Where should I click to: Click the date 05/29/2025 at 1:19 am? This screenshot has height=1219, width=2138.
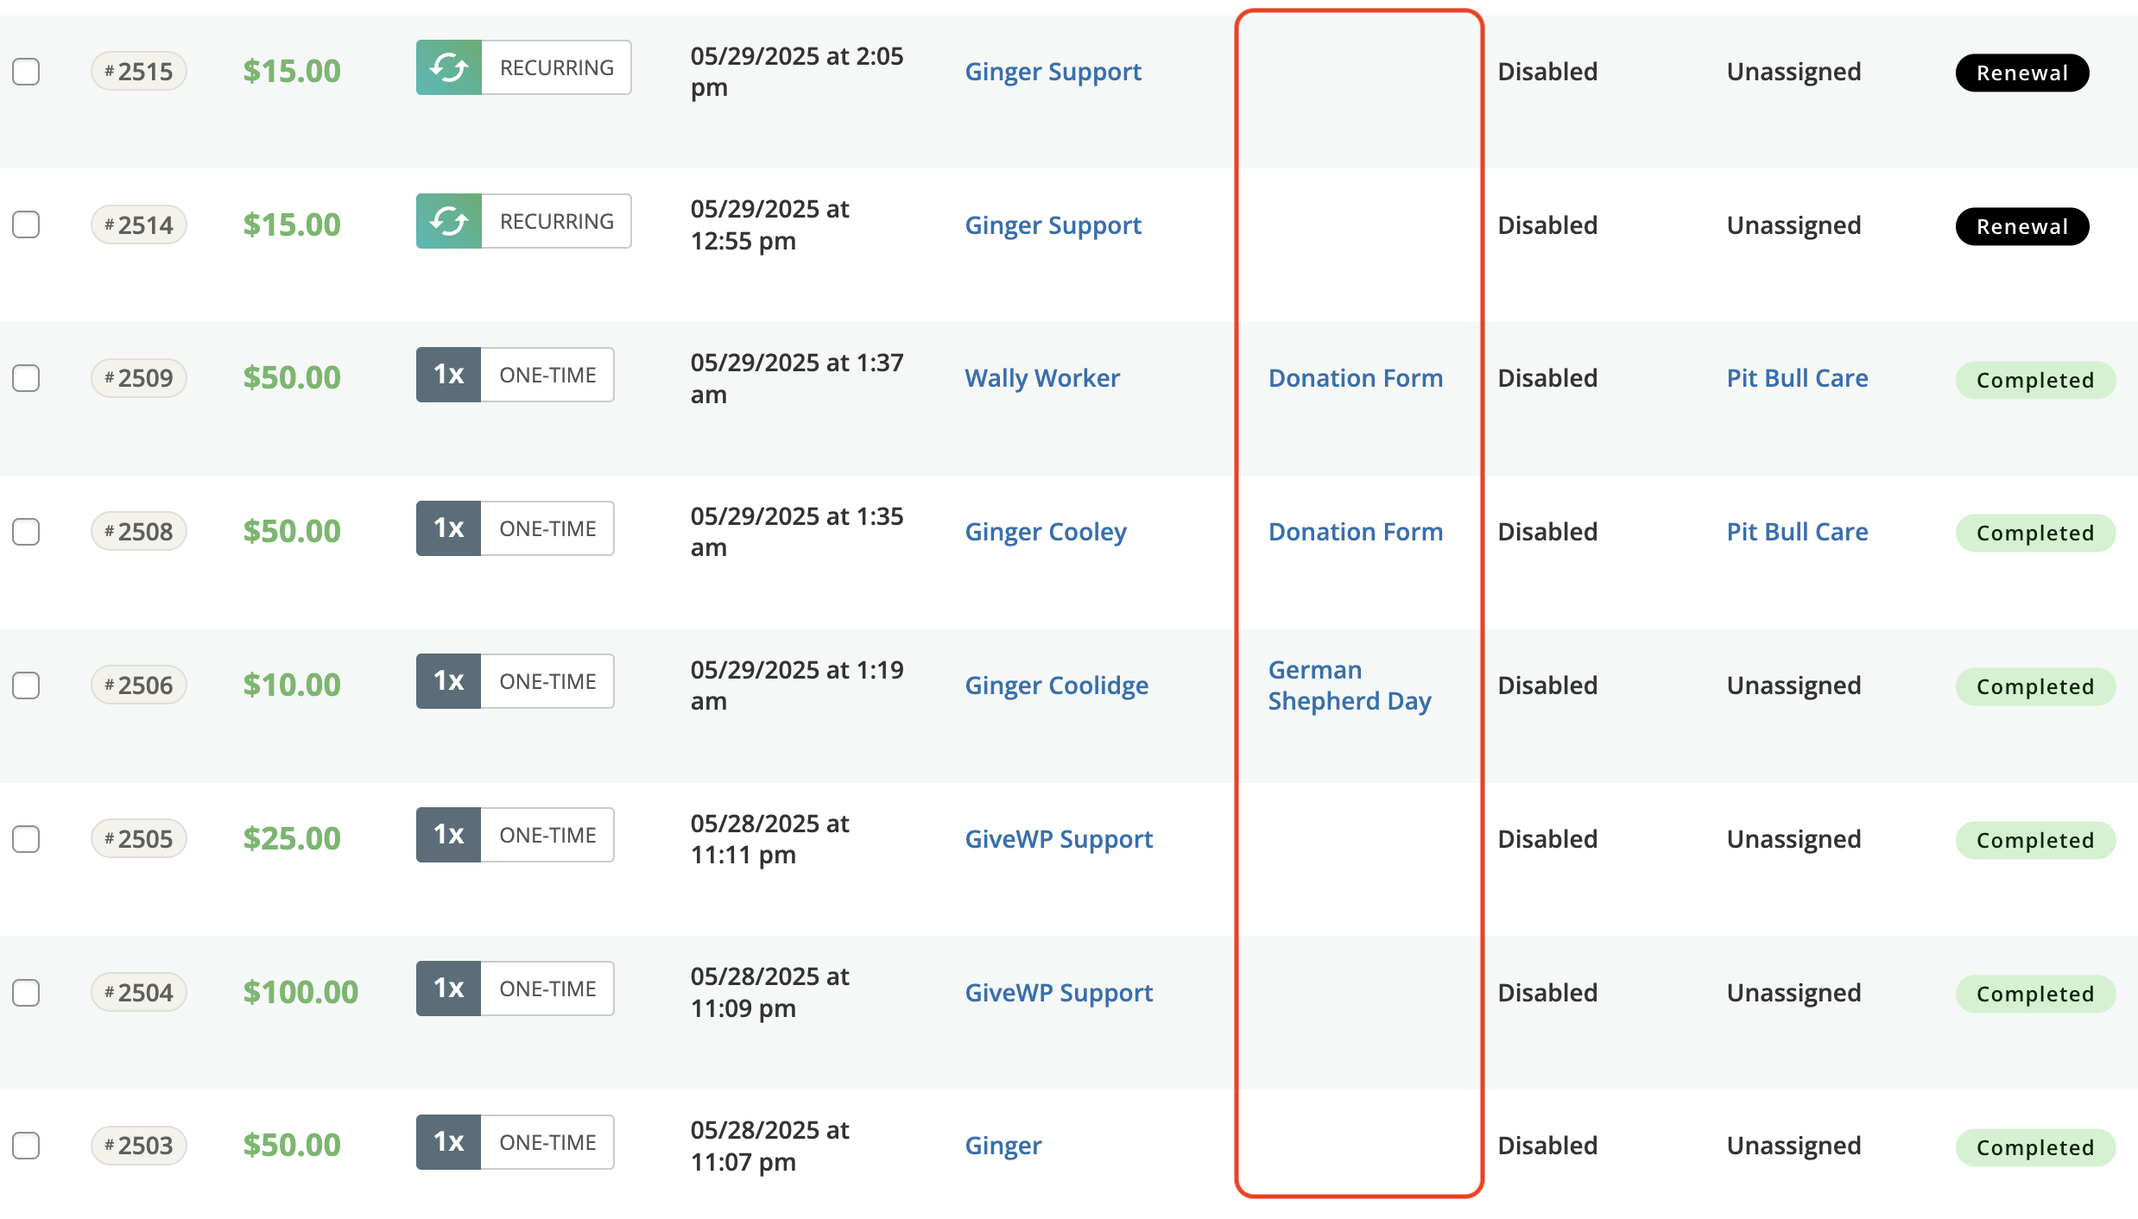(797, 685)
